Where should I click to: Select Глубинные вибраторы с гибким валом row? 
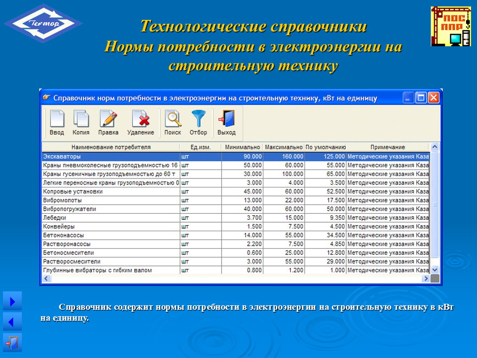coord(236,270)
